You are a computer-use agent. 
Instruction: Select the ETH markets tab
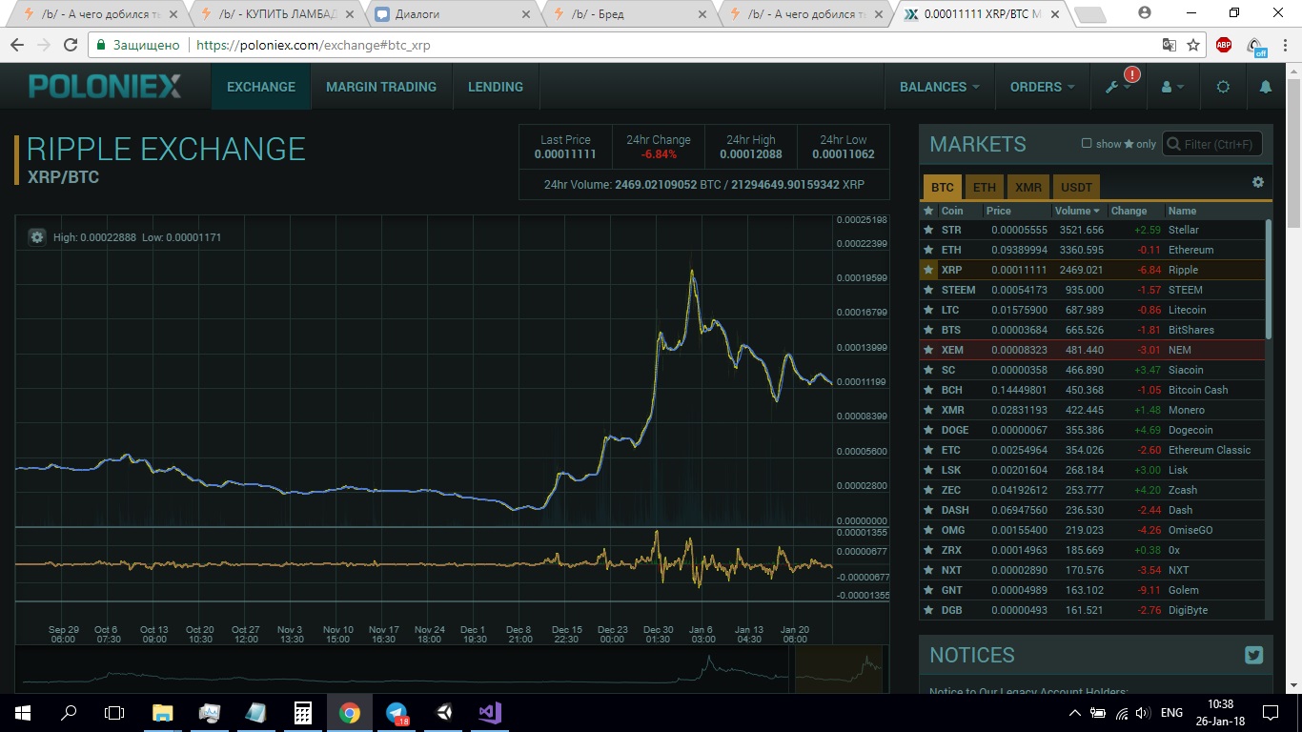(x=985, y=188)
